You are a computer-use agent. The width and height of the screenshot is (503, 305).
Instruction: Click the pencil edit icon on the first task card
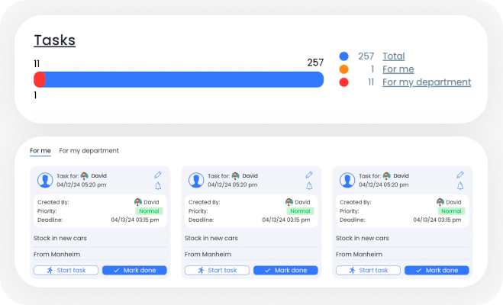pos(158,175)
